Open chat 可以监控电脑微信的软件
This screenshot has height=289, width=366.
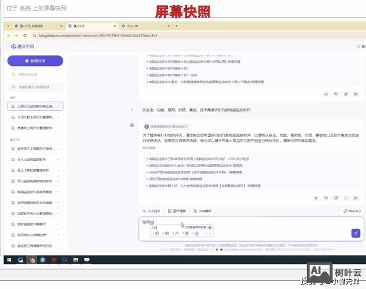(35, 181)
